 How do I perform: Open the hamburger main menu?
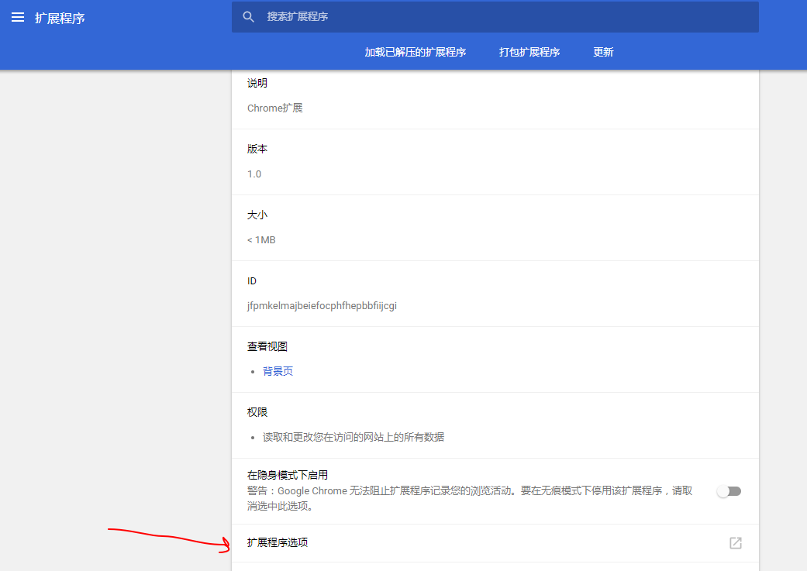click(x=18, y=18)
